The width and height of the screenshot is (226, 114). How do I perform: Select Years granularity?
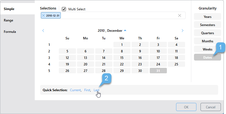(208, 17)
